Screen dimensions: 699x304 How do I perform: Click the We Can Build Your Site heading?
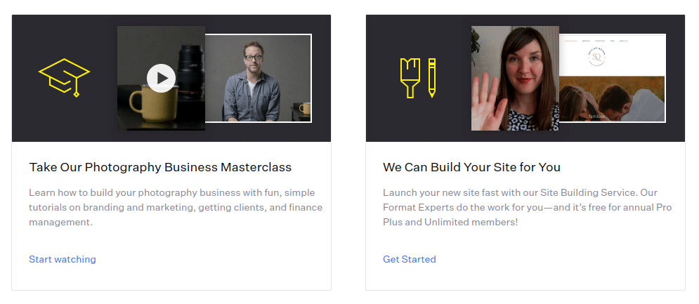pyautogui.click(x=471, y=167)
